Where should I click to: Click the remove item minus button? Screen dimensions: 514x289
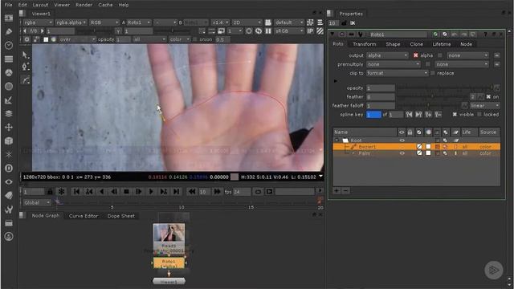click(345, 191)
